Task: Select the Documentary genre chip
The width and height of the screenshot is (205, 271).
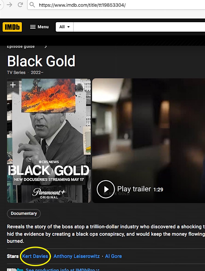Action: 24,214
